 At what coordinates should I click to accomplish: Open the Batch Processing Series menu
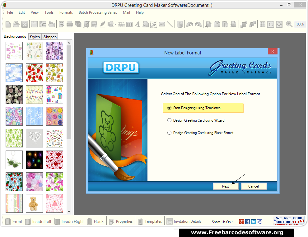point(98,12)
